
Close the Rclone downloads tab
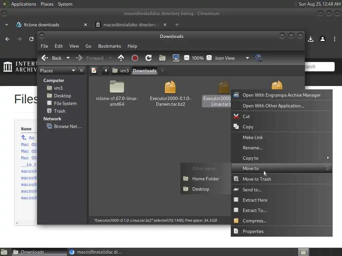click(85, 25)
